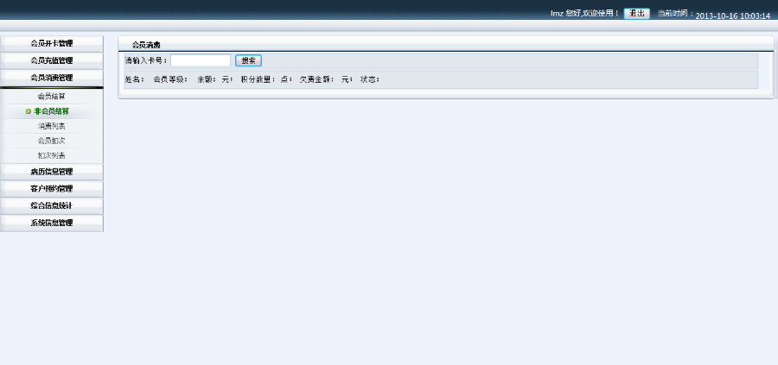The height and width of the screenshot is (365, 778).
Task: Expand the 系统信息管理 sidebar section
Action: (x=52, y=223)
